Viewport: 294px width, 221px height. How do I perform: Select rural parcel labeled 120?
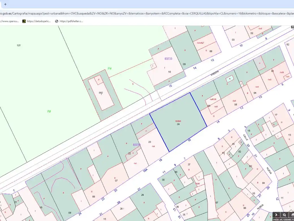pos(19,45)
